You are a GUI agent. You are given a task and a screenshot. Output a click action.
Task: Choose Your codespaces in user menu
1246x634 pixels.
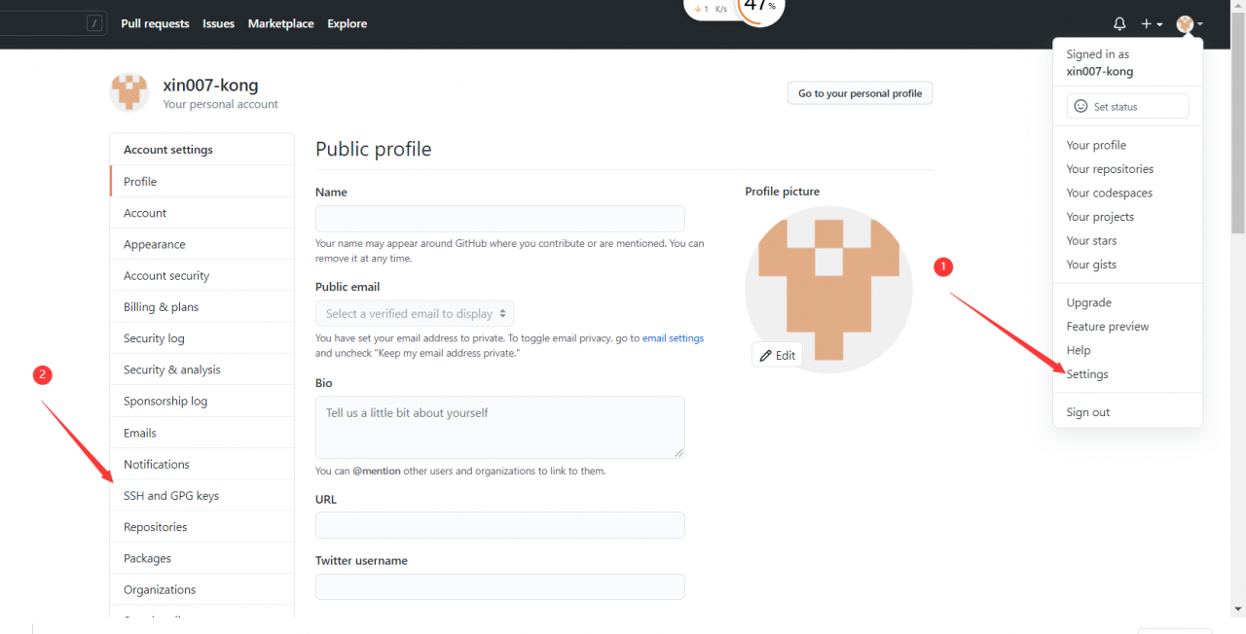coord(1127,193)
